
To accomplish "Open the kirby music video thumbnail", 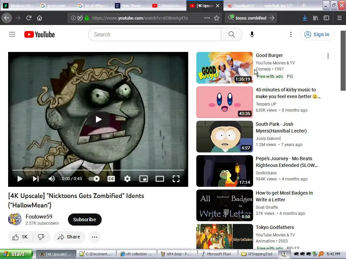I will pyautogui.click(x=224, y=102).
